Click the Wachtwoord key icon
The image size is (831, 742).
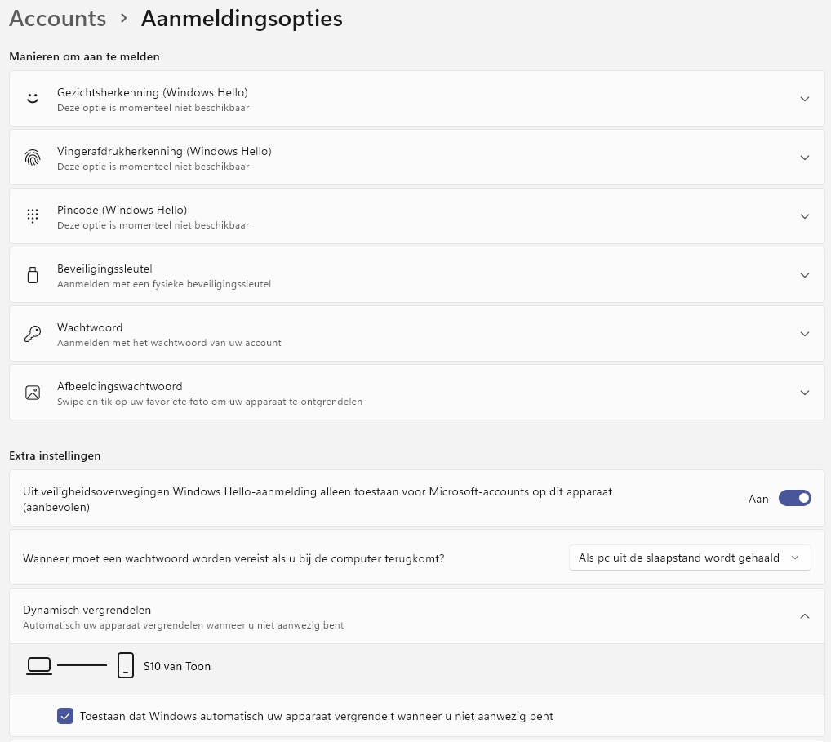click(33, 334)
